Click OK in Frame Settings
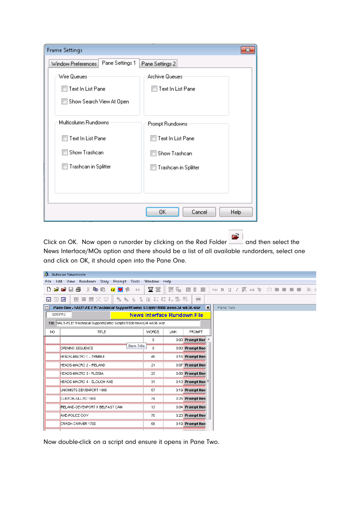The height and width of the screenshot is (510, 360). 162,212
